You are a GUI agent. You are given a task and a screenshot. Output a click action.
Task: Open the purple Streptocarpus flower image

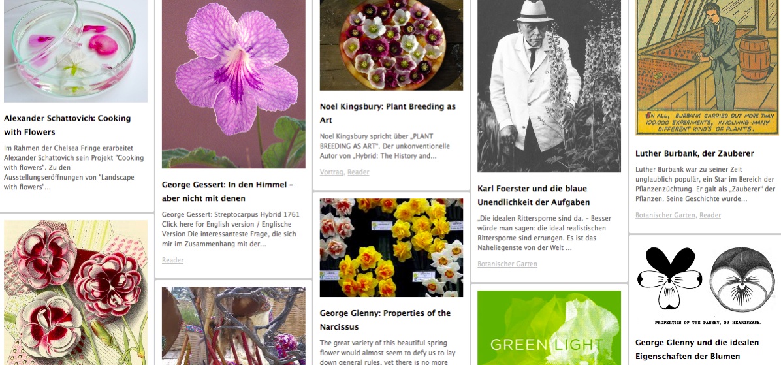pos(234,84)
